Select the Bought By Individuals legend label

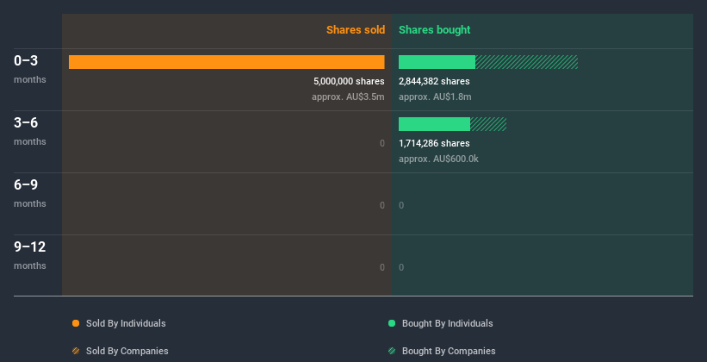click(447, 323)
